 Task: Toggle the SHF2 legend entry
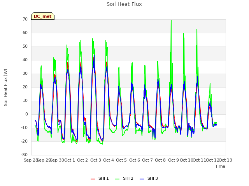tap(124, 178)
